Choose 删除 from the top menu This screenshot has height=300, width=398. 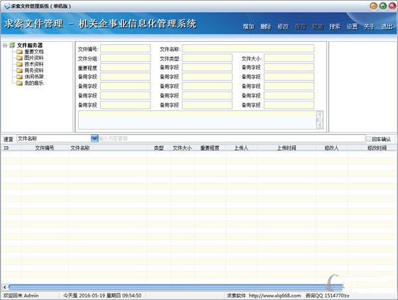tap(266, 27)
